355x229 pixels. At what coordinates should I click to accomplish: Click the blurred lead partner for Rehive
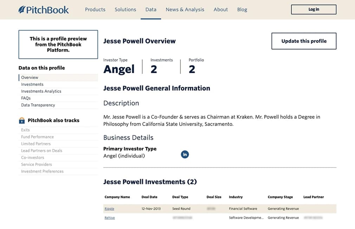pos(313,218)
